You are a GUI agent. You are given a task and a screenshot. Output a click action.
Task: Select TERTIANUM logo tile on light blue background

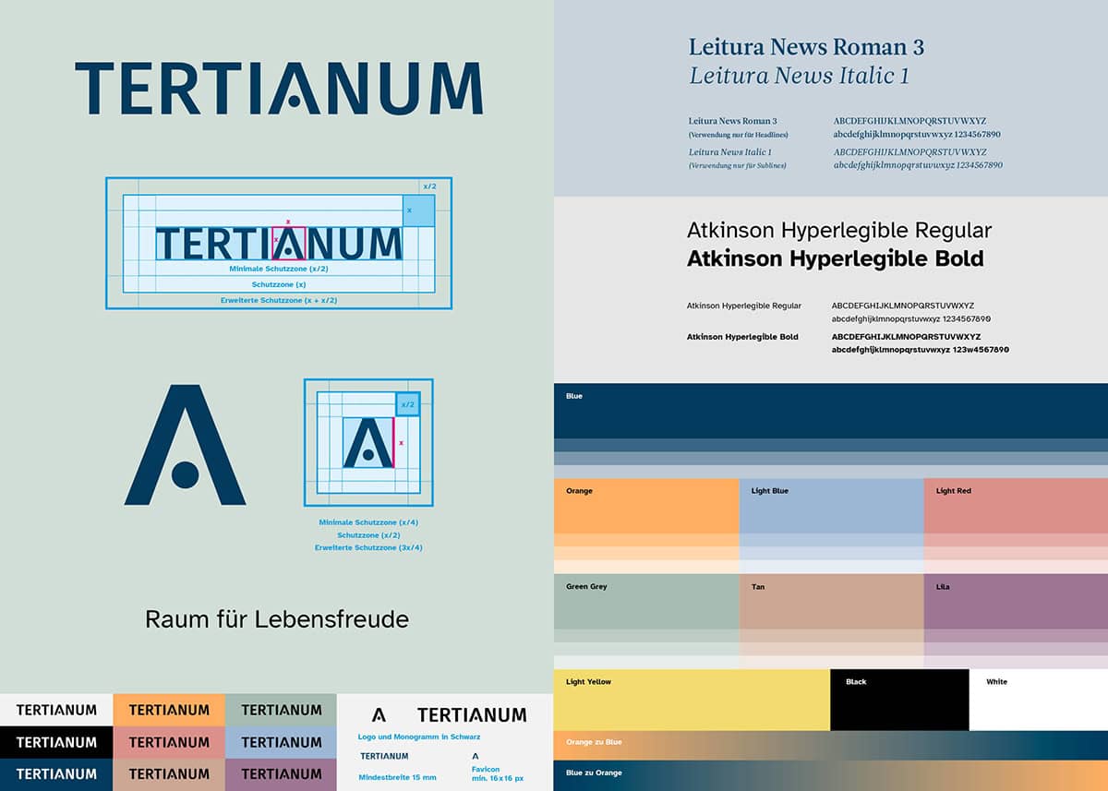pos(281,742)
